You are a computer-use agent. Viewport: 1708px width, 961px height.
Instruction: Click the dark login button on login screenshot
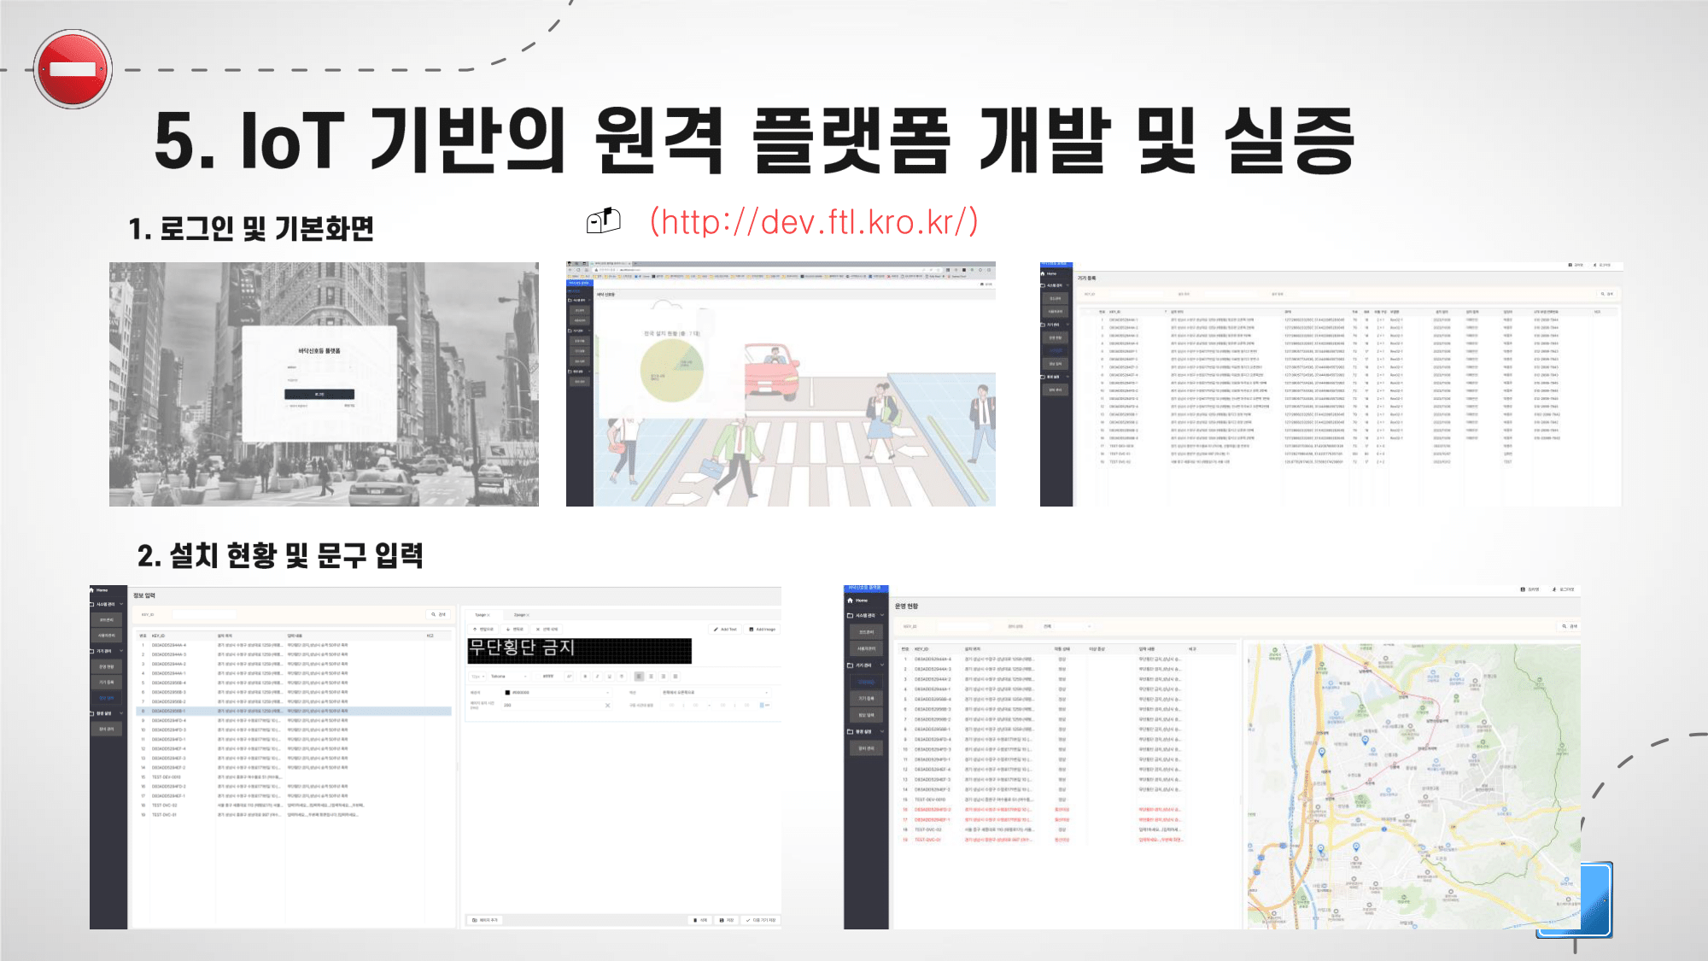coord(319,394)
